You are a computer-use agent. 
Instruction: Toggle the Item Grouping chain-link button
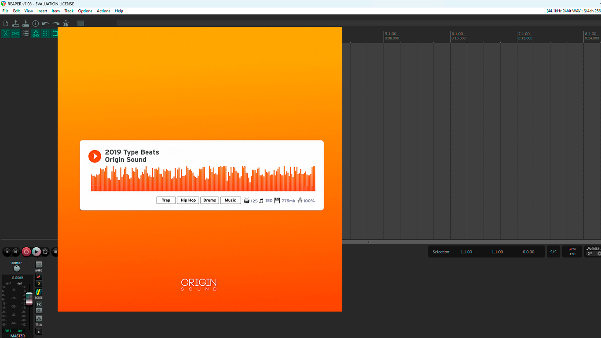pyautogui.click(x=16, y=33)
